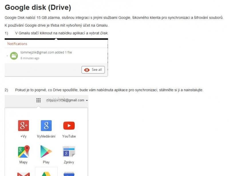This screenshot has width=229, height=176.
Task: Open the Vyhledávání search app icon
Action: [46, 126]
